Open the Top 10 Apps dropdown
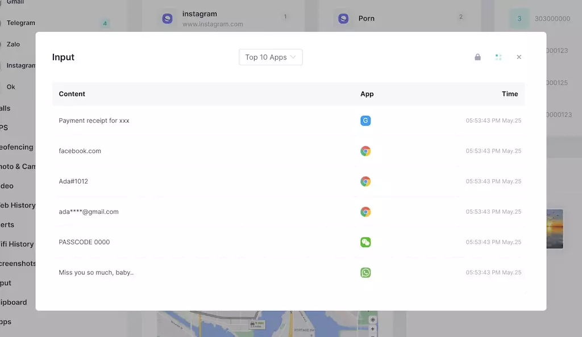Image resolution: width=582 pixels, height=337 pixels. 271,57
